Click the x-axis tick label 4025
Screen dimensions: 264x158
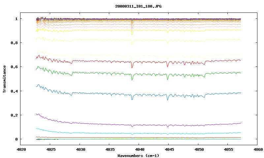(x=51, y=149)
